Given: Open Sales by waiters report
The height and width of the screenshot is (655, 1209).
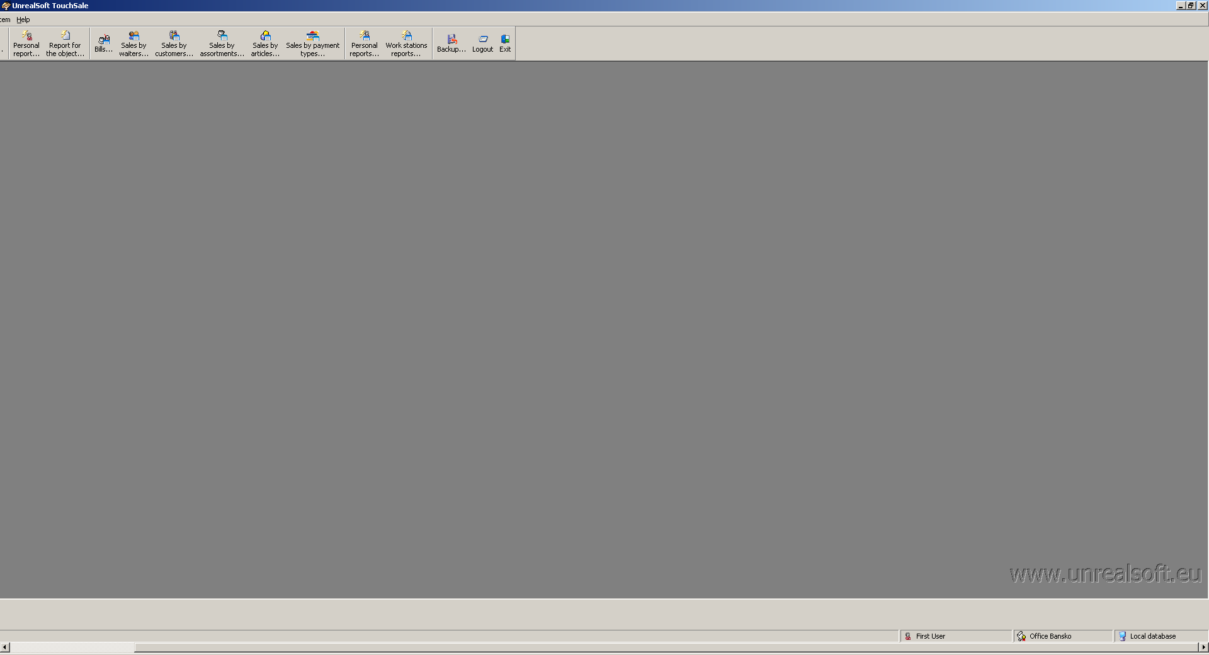Looking at the screenshot, I should (133, 43).
